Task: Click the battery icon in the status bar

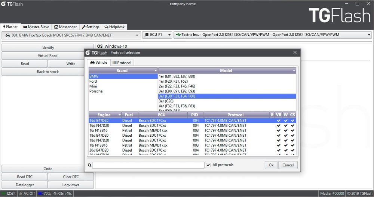Action: pyautogui.click(x=40, y=194)
